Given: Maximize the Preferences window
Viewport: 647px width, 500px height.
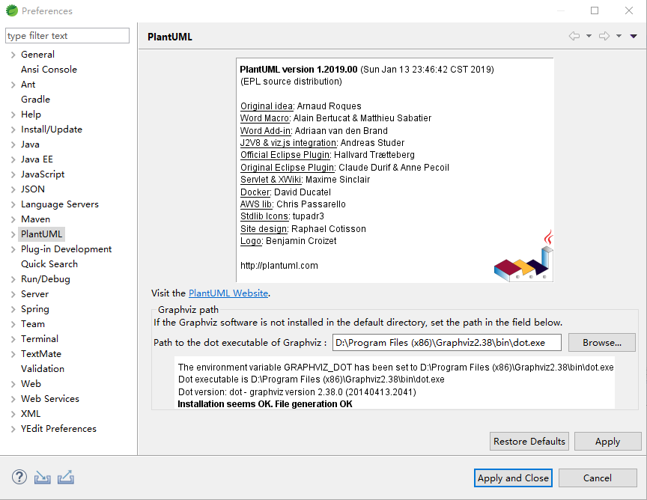Looking at the screenshot, I should point(595,10).
